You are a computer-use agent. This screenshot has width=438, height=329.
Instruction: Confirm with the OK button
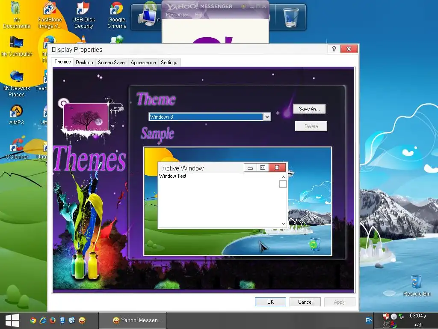270,302
